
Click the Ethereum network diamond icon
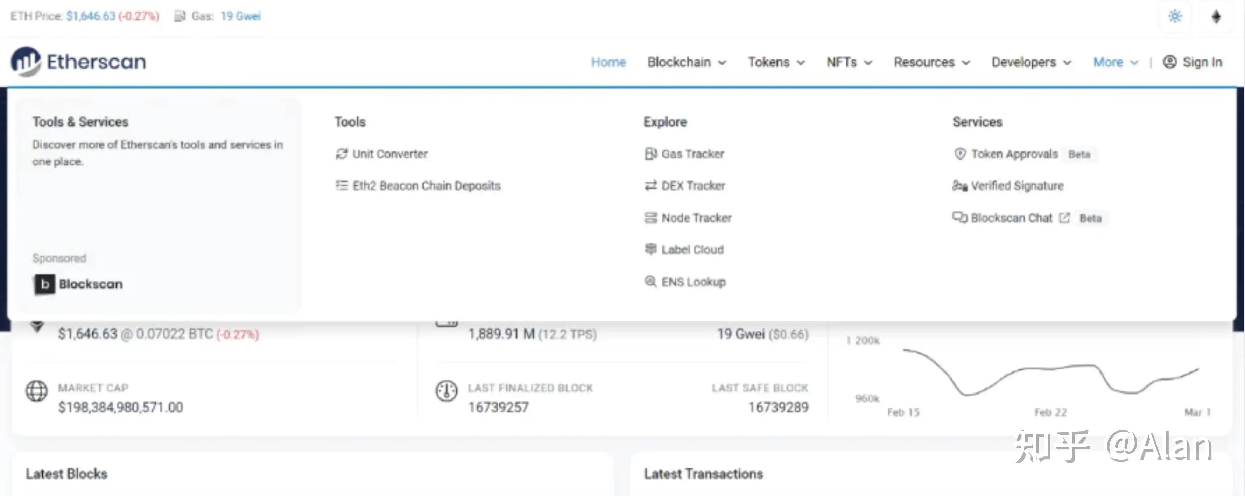pos(1216,16)
